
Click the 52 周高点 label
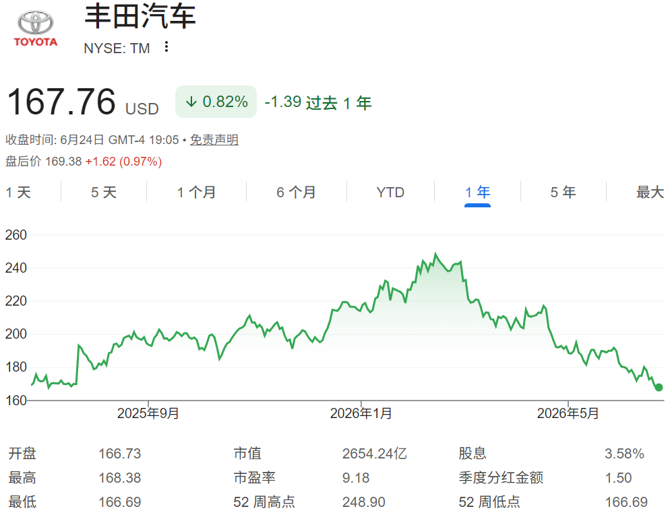(264, 502)
